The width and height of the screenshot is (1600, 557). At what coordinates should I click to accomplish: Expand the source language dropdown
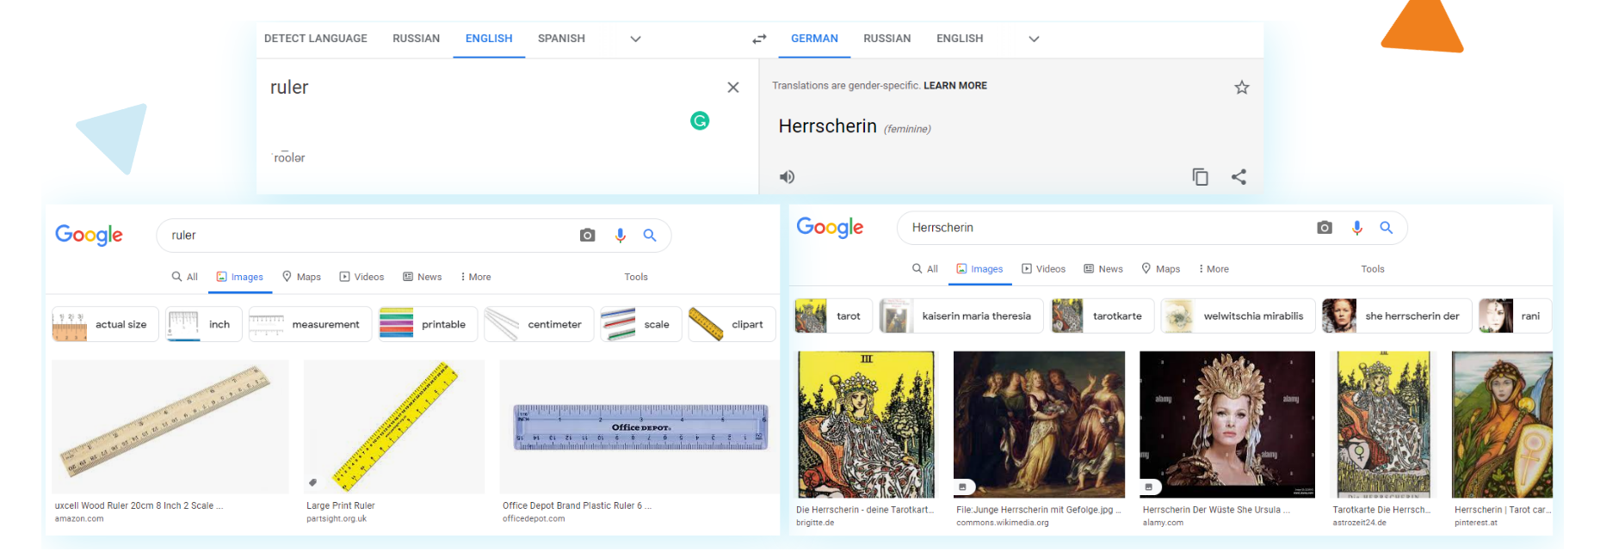[x=635, y=39]
